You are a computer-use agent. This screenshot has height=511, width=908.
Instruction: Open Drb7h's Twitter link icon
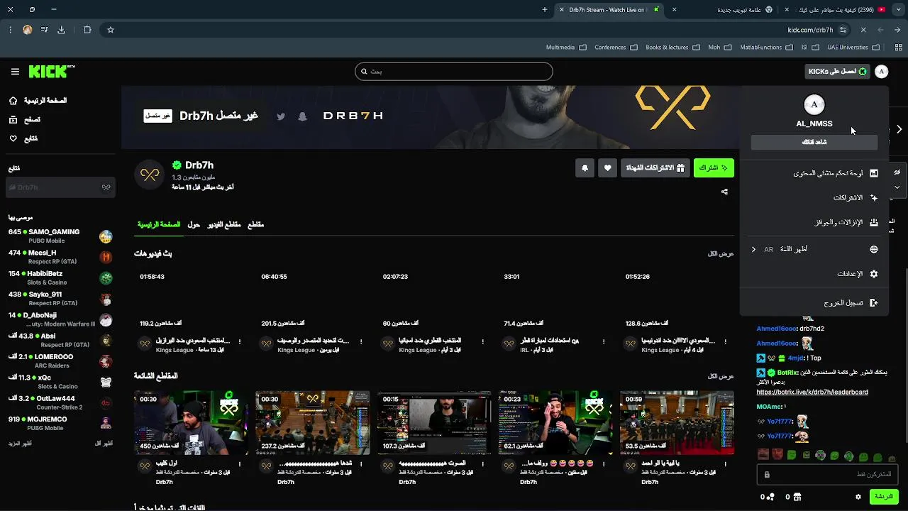tap(281, 116)
